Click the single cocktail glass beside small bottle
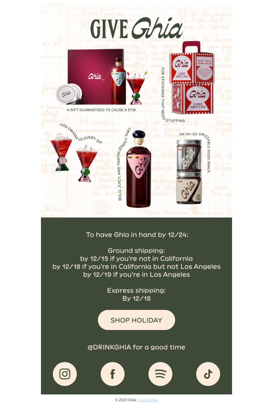 pos(136,88)
